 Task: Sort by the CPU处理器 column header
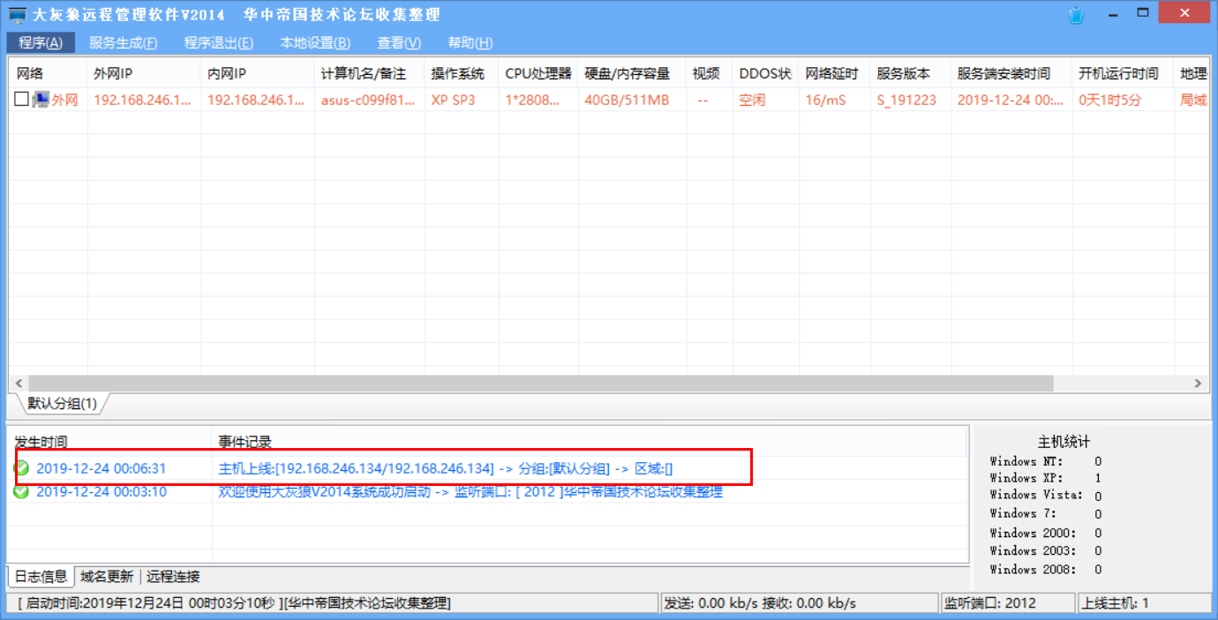[538, 73]
